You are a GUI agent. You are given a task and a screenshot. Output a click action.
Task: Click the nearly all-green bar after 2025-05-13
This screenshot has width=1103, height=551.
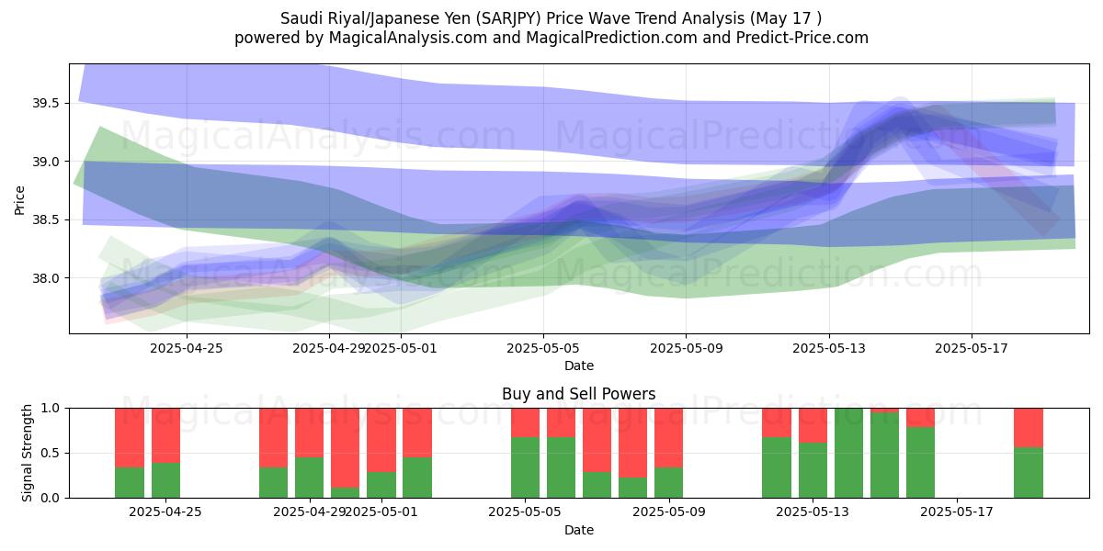[848, 453]
